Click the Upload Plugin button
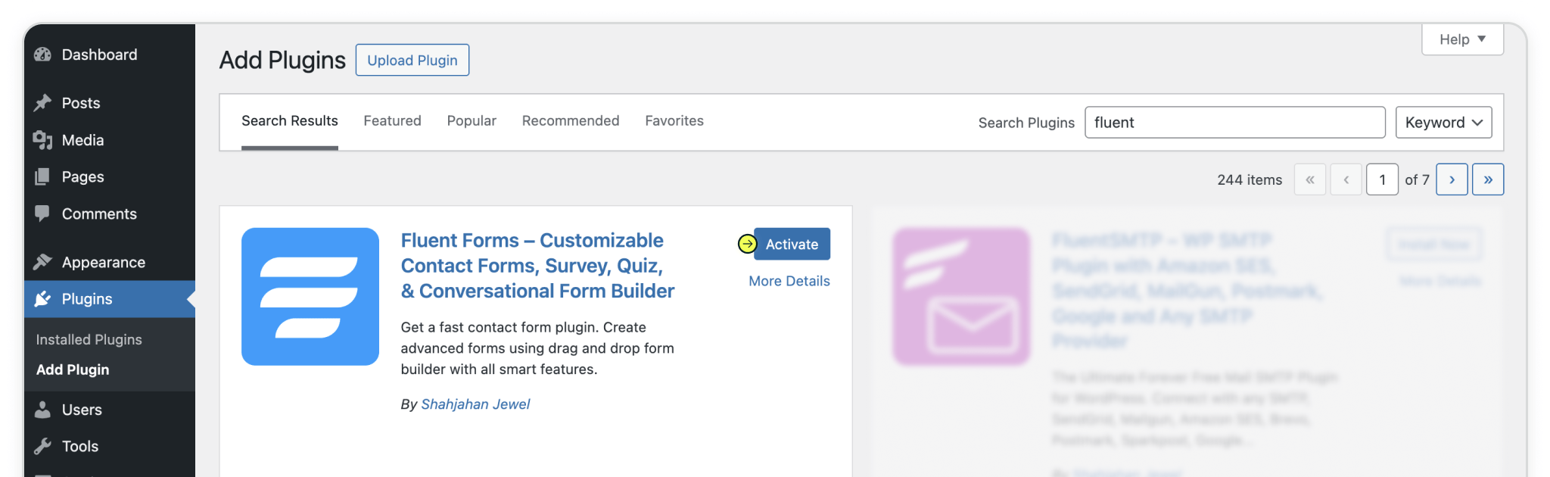Screen dimensions: 1550x477 point(412,60)
